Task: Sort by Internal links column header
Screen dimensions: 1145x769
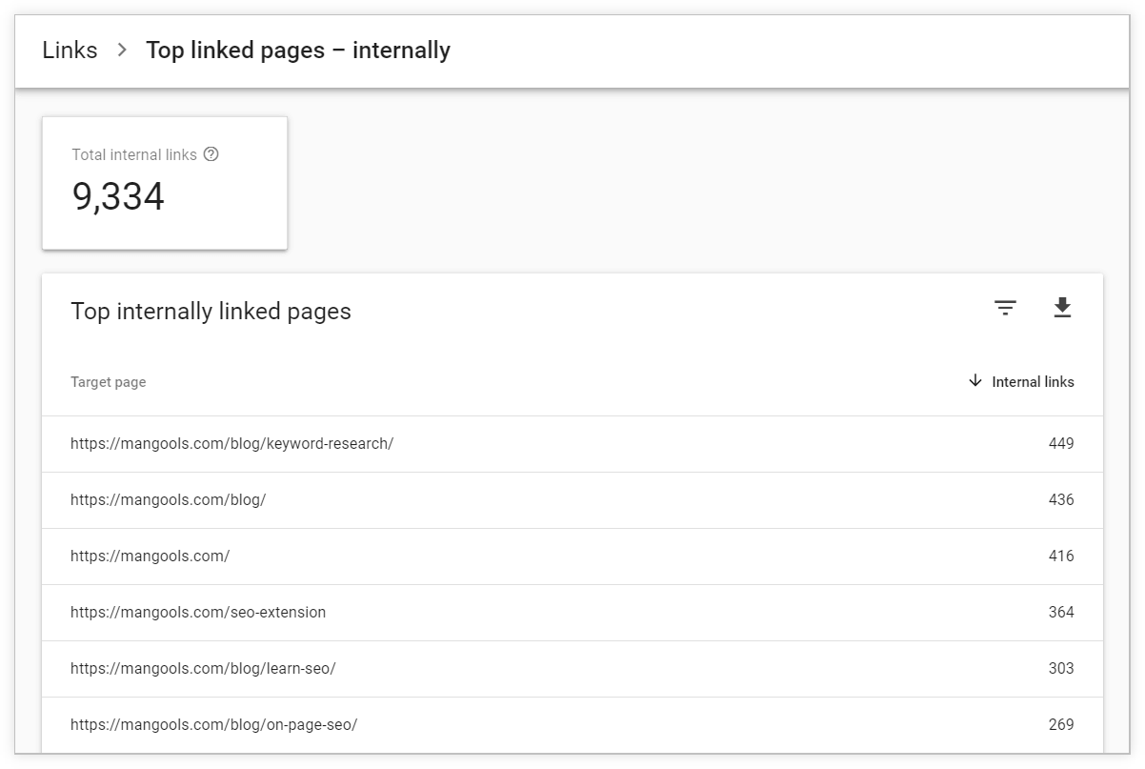Action: coord(1033,382)
